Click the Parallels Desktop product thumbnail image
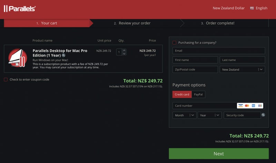Viewport: 276px width, 163px height. click(x=18, y=58)
